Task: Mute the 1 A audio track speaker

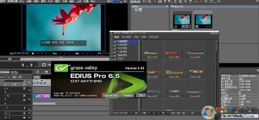Action: point(24,113)
